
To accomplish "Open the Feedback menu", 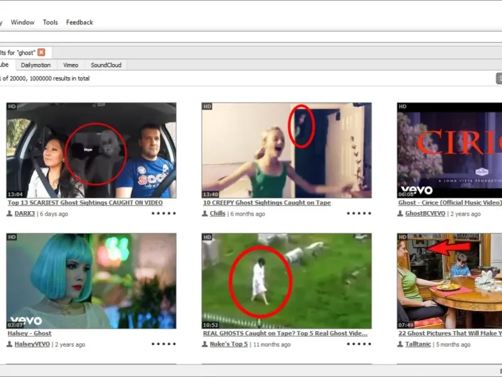I will [80, 22].
